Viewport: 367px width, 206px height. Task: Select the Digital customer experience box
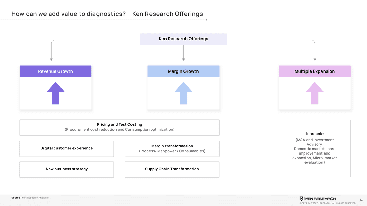(67, 149)
